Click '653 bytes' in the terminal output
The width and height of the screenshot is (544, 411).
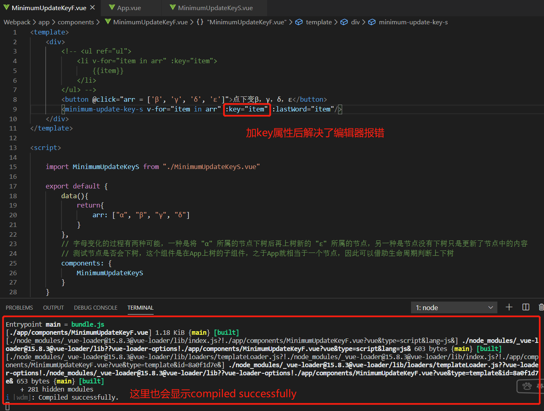pos(33,381)
